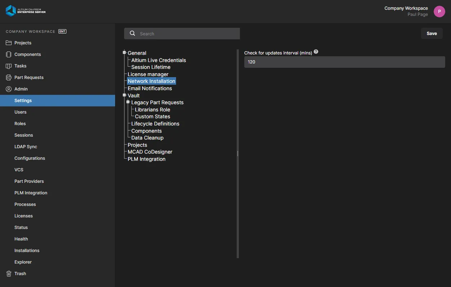
Task: Select Email Notifications in the tree
Action: [x=150, y=88]
